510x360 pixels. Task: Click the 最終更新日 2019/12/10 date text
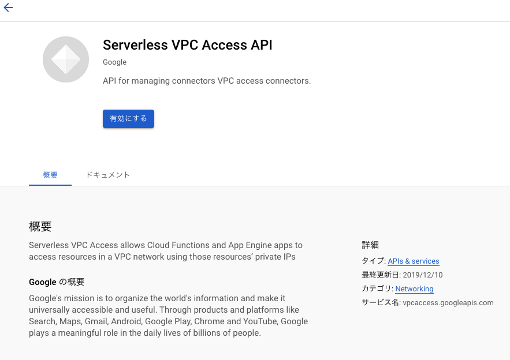tap(402, 275)
